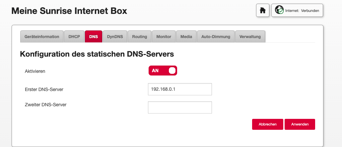Viewport: 342px width, 147px height.
Task: Click the Zweiter DNS-Server label
Action: [x=46, y=105]
